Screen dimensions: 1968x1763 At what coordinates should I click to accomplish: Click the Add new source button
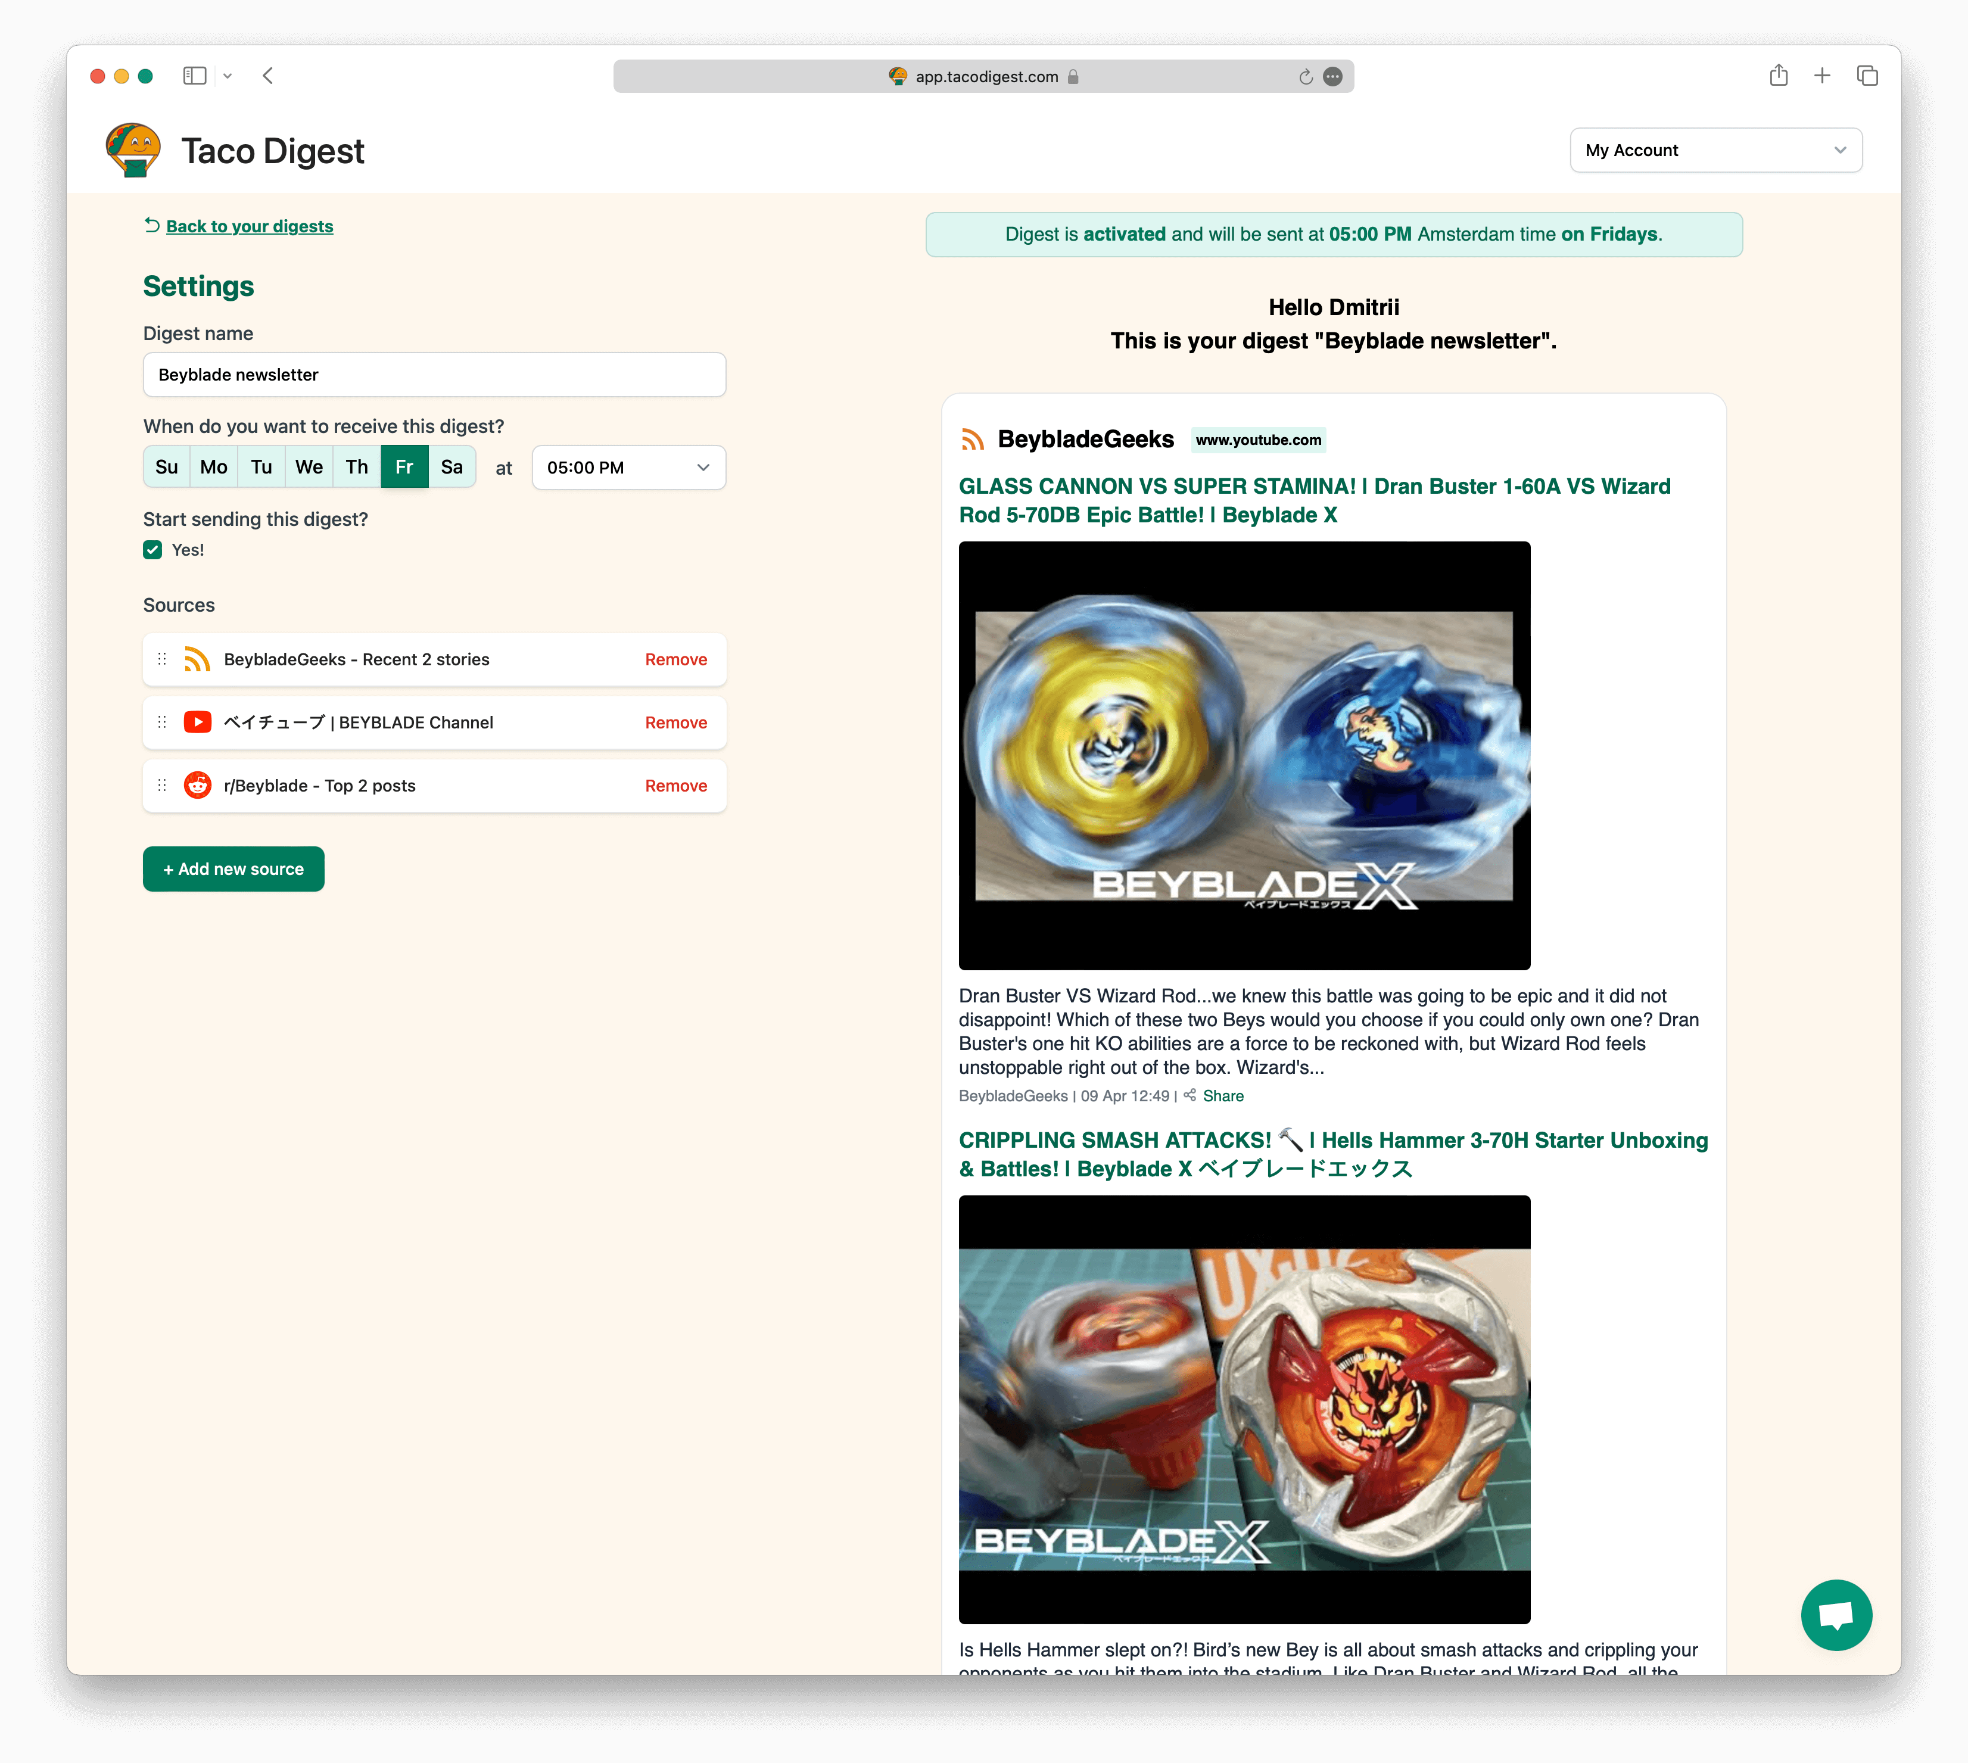[x=233, y=869]
